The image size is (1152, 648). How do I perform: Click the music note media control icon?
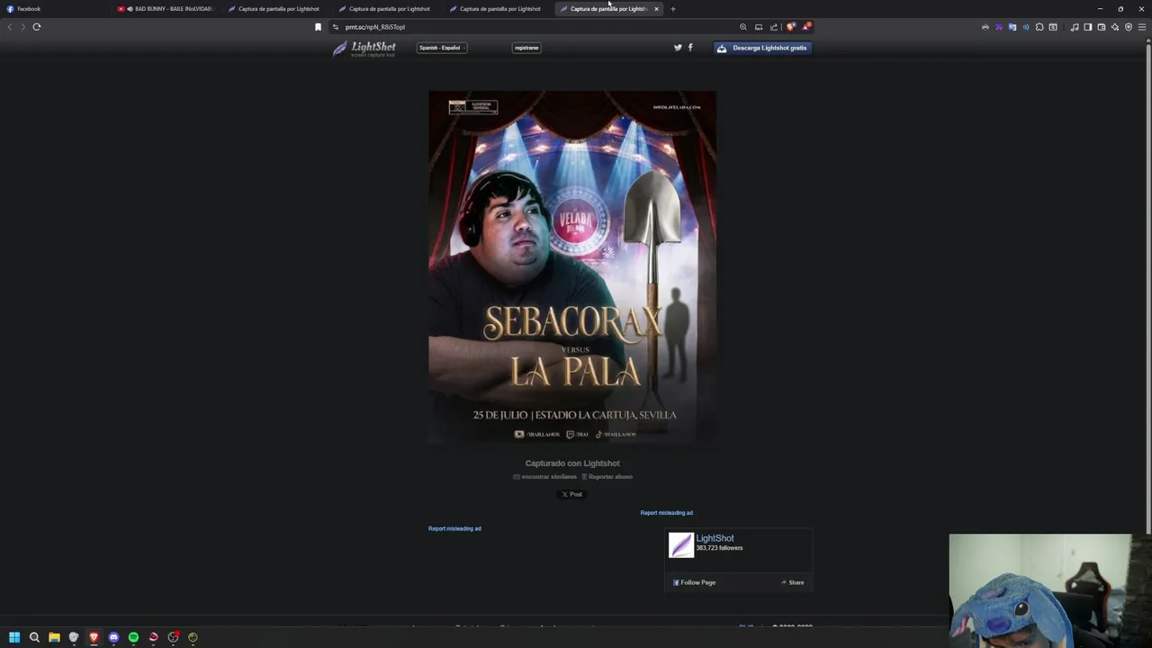[1075, 27]
